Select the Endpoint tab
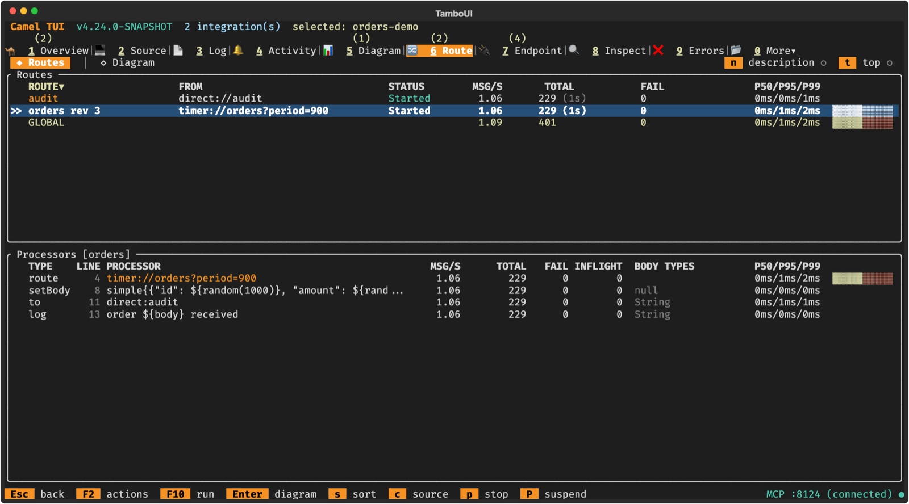The height and width of the screenshot is (504, 909). pos(532,51)
